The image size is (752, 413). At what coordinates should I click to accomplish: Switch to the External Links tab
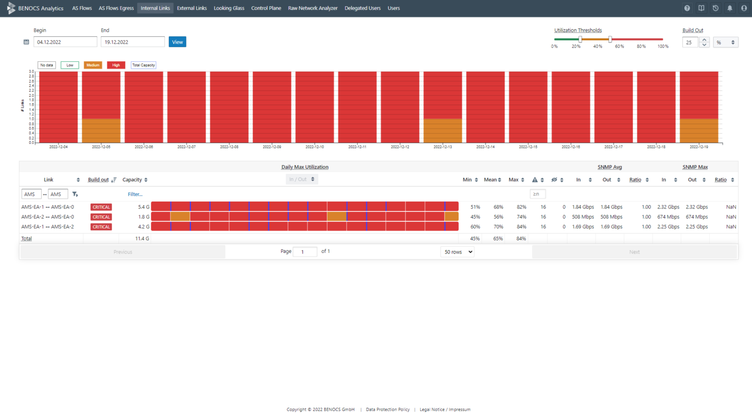coord(192,8)
